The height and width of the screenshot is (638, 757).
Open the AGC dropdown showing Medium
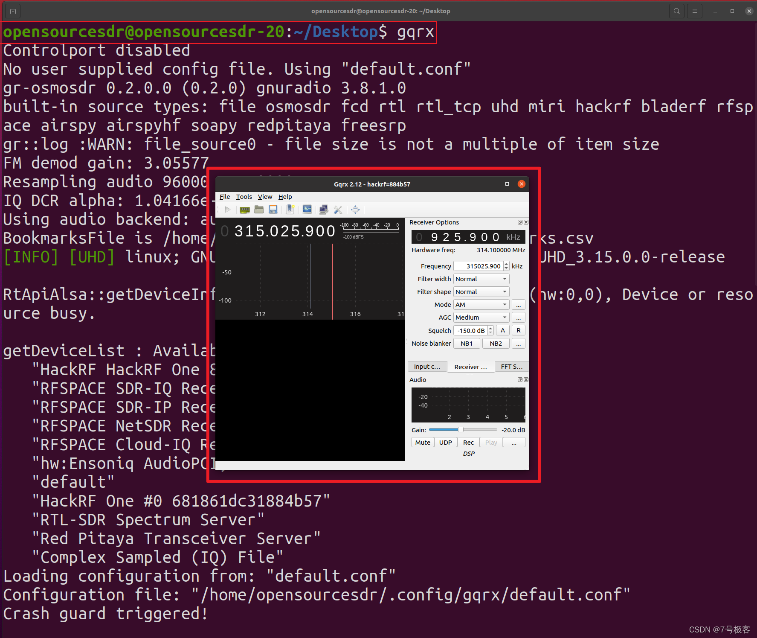(x=481, y=318)
